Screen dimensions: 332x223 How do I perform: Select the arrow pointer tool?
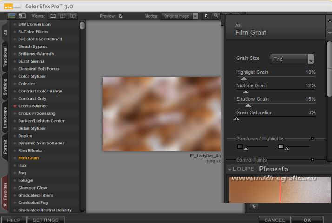tap(206, 16)
